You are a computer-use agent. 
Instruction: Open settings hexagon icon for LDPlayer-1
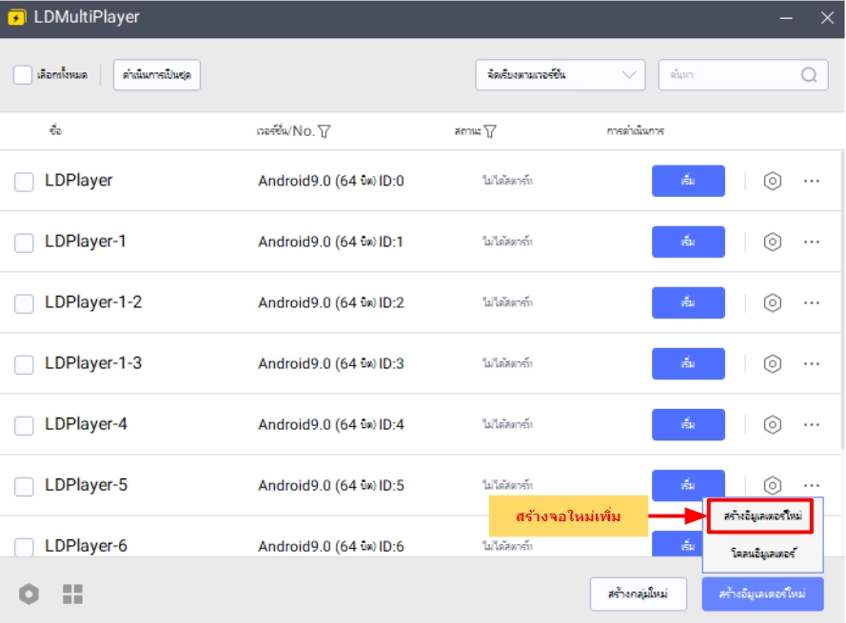[x=773, y=242]
